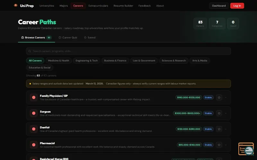Viewport: 257px width, 160px height.
Task: Click the $300,000-$600,000+ salary badge
Action: 187,113
